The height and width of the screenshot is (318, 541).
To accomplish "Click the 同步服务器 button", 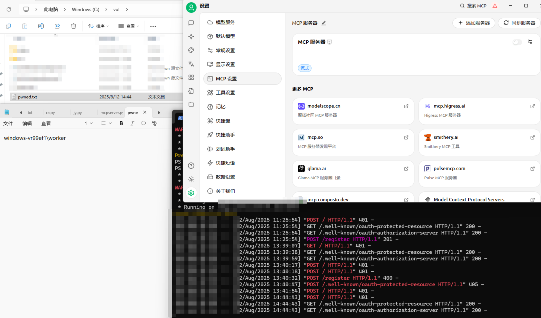I will point(519,23).
